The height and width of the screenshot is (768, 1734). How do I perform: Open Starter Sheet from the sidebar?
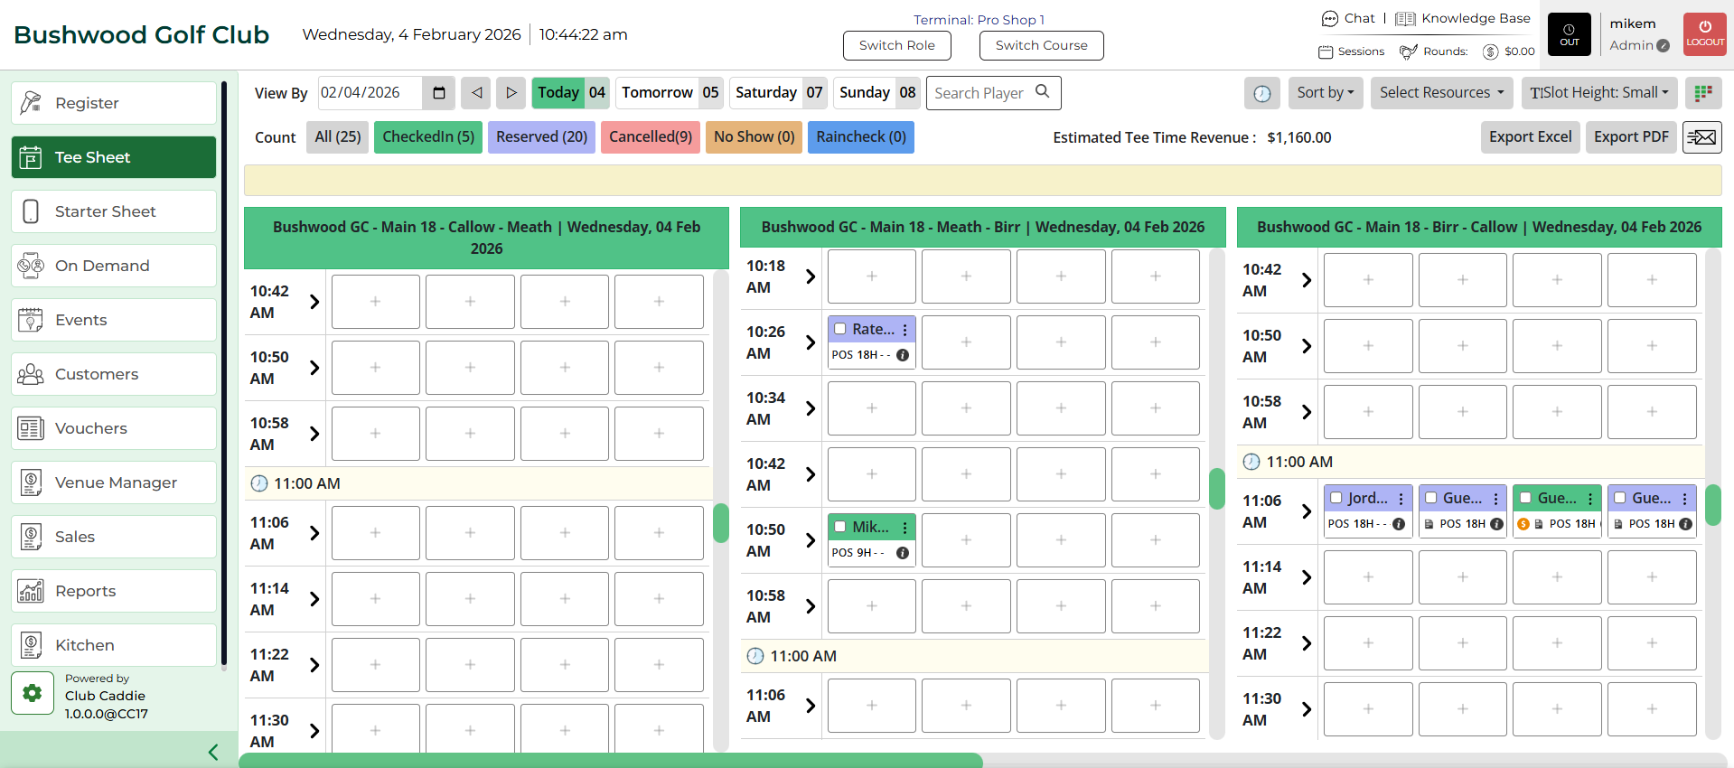pos(114,211)
